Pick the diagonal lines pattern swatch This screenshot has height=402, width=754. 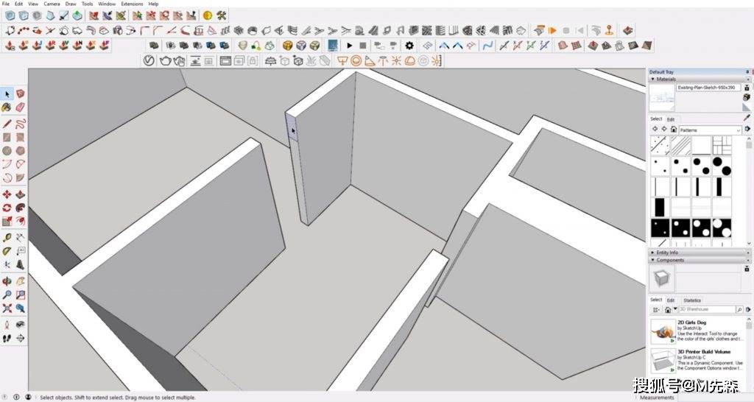coord(680,145)
